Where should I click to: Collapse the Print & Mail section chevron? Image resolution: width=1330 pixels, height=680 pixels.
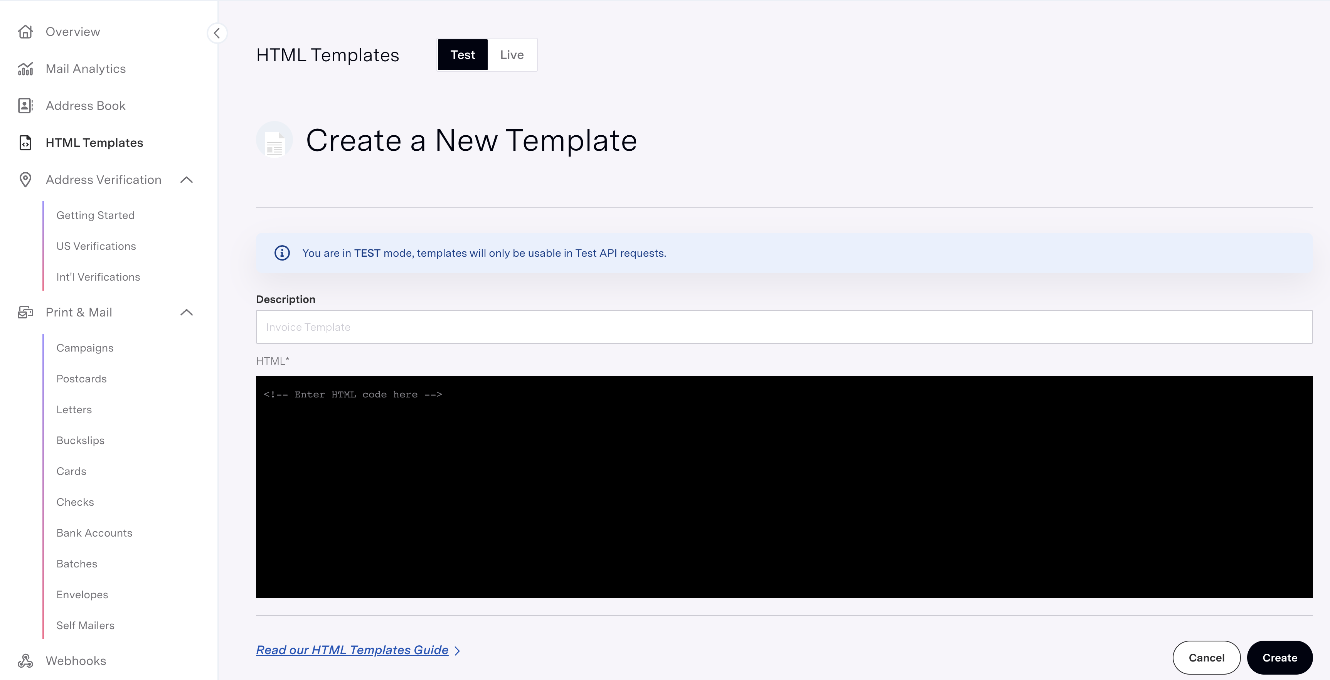(x=186, y=312)
